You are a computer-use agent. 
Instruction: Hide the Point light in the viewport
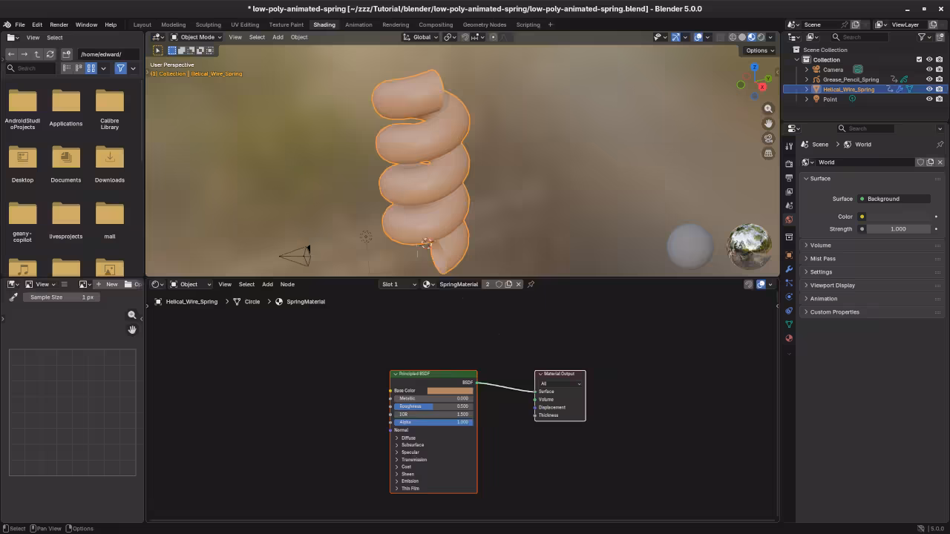click(928, 99)
